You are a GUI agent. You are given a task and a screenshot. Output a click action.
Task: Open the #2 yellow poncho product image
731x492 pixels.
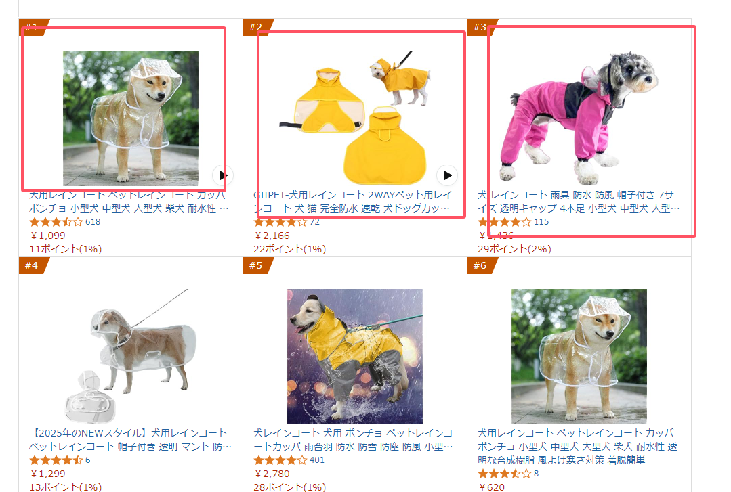[355, 118]
